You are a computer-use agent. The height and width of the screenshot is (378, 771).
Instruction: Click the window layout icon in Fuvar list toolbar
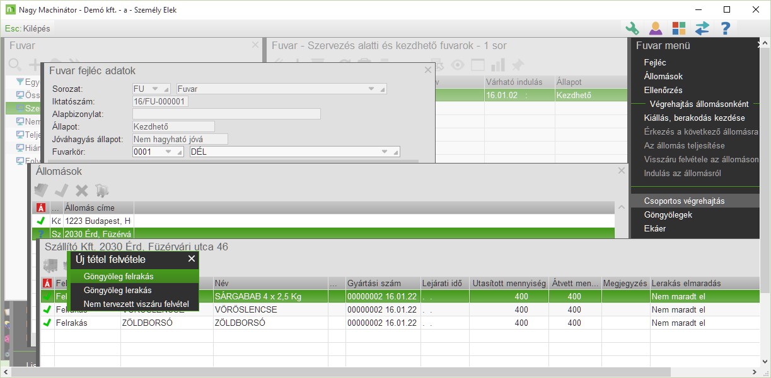[478, 64]
